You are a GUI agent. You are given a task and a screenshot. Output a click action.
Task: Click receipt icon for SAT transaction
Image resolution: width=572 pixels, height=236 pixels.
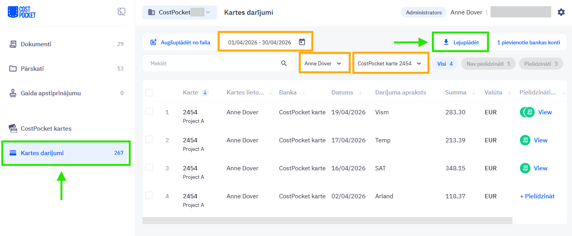pyautogui.click(x=525, y=168)
